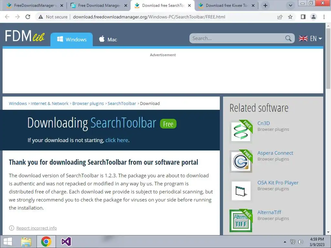Click Chrome in the taskbar
This screenshot has width=331, height=248.
coord(46,242)
